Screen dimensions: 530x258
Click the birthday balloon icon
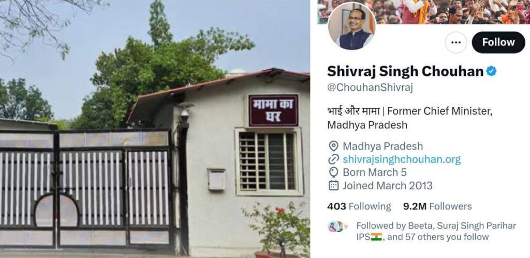pyautogui.click(x=333, y=172)
